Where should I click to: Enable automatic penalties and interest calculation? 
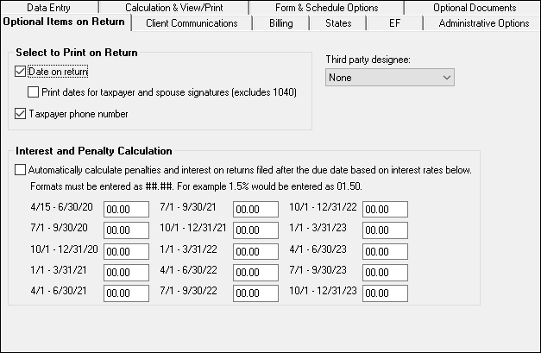pyautogui.click(x=22, y=171)
